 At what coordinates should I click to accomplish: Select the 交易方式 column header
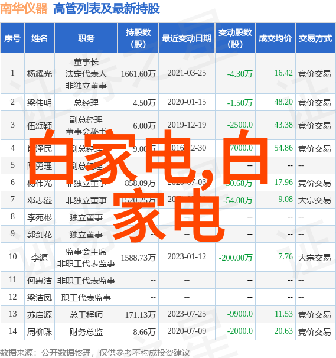[x=315, y=38]
